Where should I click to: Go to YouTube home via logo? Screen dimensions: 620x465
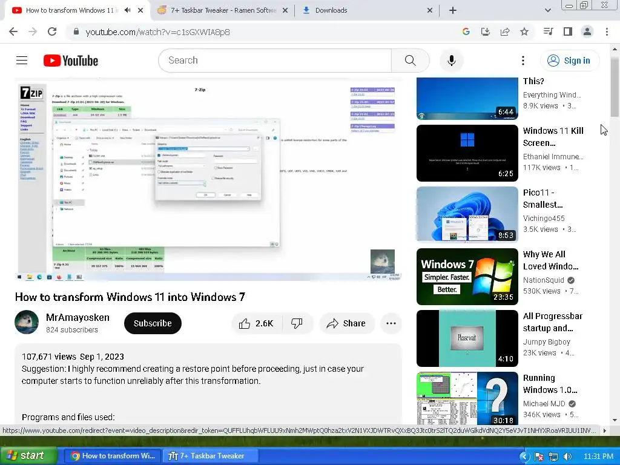71,61
